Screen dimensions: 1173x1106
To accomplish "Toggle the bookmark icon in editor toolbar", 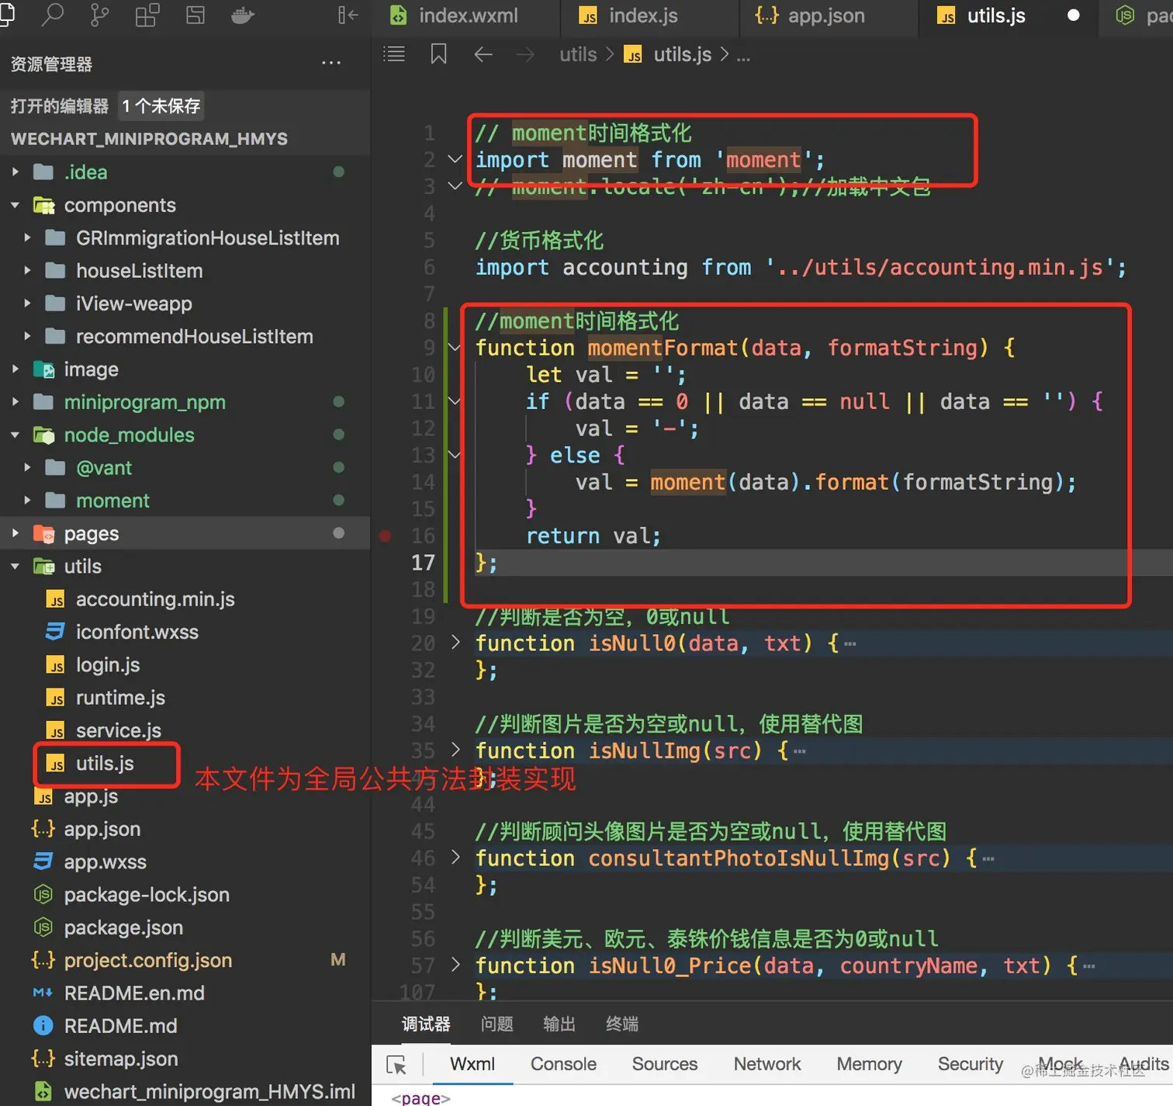I will (x=438, y=54).
